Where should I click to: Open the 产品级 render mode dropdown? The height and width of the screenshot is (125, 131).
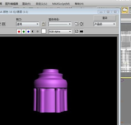pos(105,24)
